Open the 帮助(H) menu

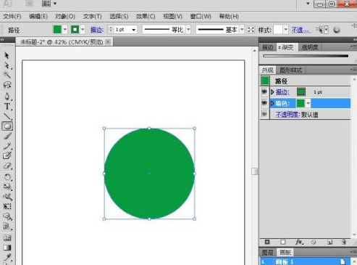point(229,17)
